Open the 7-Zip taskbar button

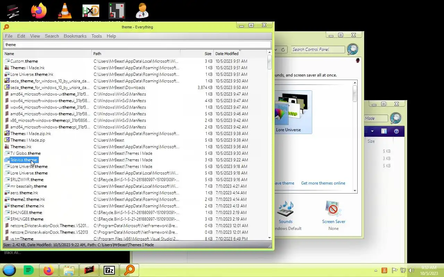pyautogui.click(x=109, y=270)
